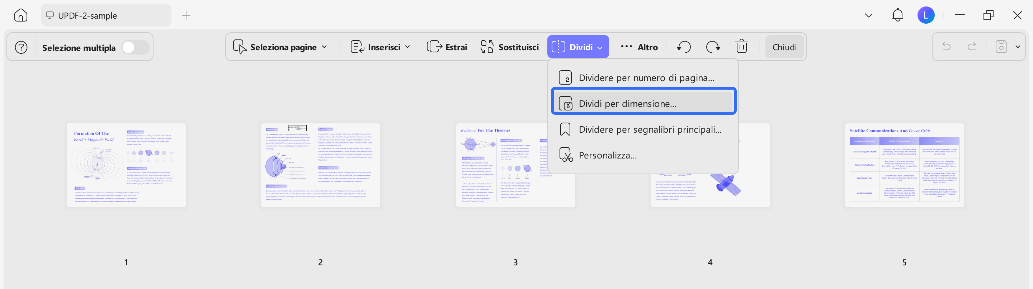Click the page number 5 label
Screen dimensions: 1033x289
tap(904, 262)
